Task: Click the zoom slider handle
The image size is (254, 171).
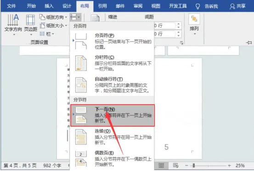Action: click(x=193, y=165)
